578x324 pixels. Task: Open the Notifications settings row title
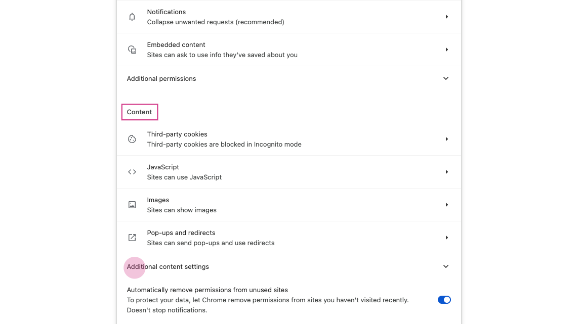pyautogui.click(x=166, y=12)
